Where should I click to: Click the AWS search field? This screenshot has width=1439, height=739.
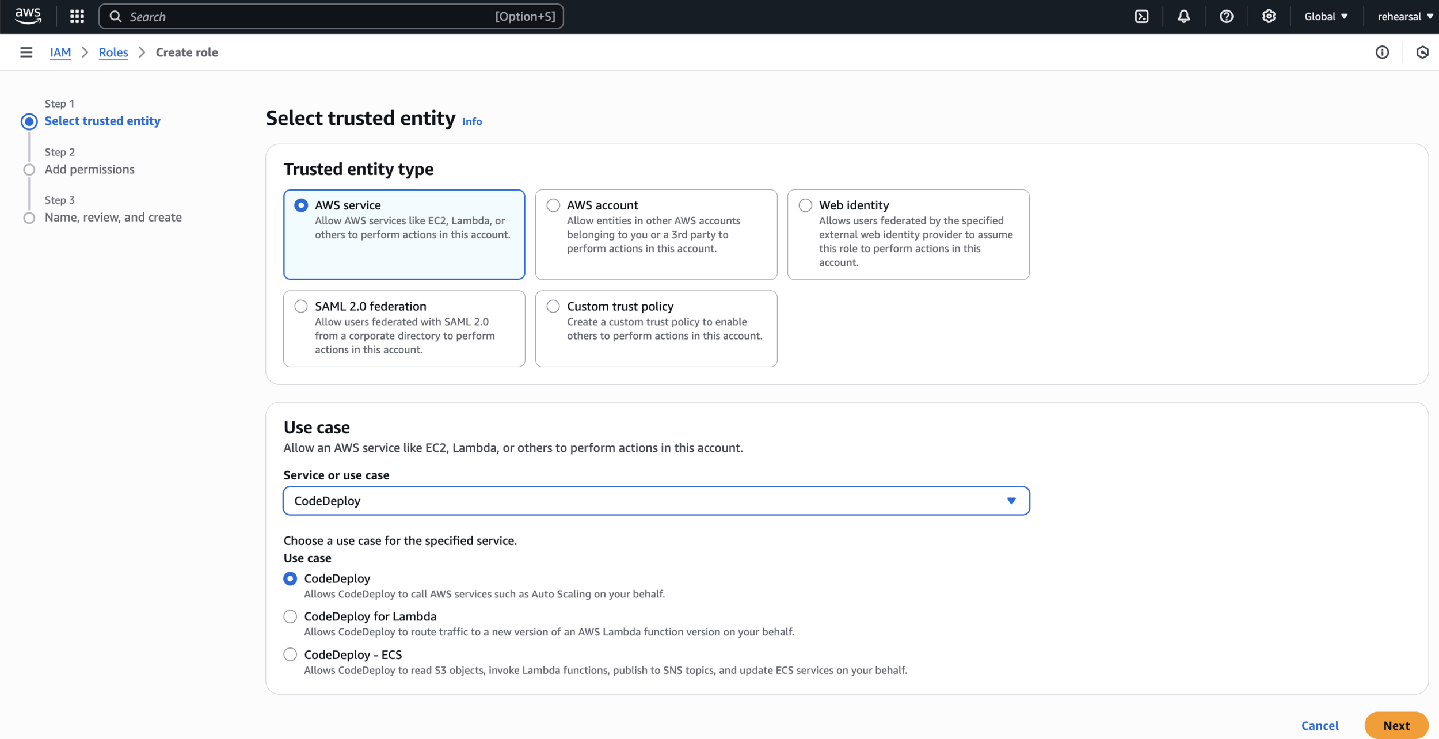click(331, 16)
